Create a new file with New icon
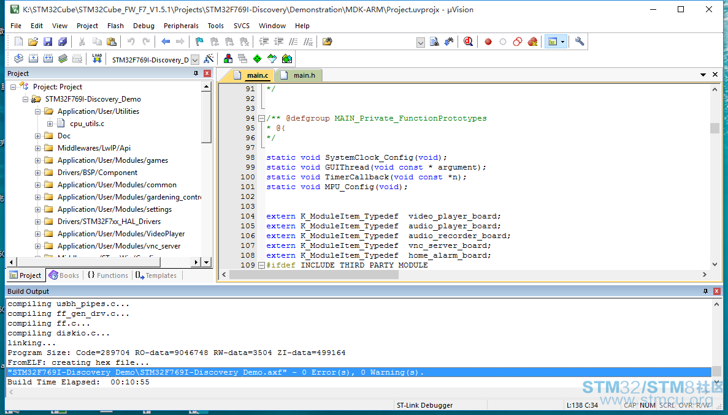Screen dimensions: 728x415 (18, 42)
